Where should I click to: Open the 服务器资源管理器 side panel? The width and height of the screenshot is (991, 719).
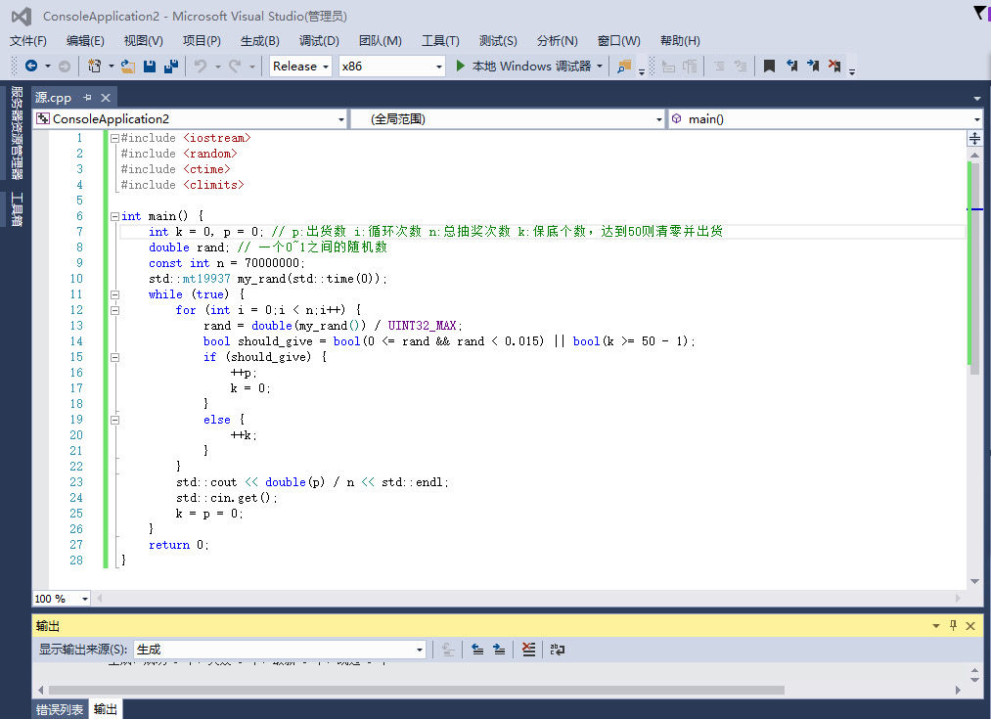[x=17, y=132]
